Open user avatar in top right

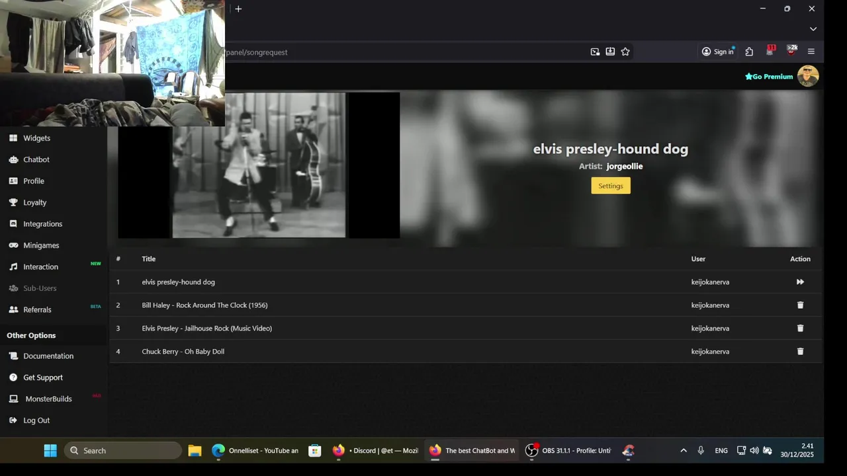(808, 76)
